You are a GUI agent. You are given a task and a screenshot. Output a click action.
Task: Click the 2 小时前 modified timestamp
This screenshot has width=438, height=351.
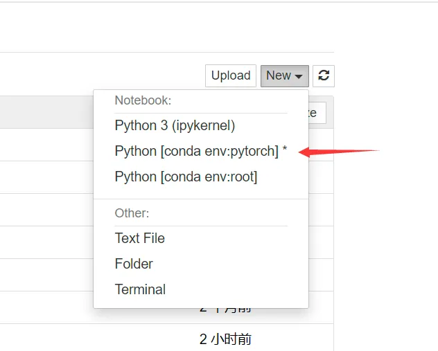tap(225, 339)
